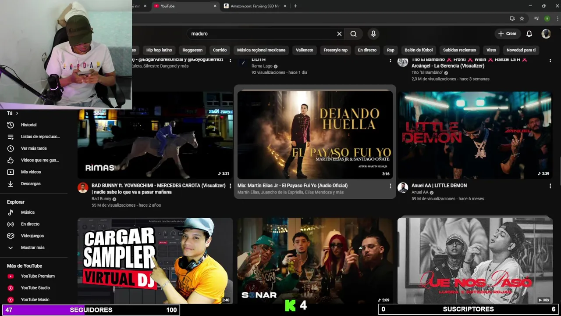Open the Anuel AA channel avatar
Image resolution: width=561 pixels, height=316 pixels.
[403, 188]
